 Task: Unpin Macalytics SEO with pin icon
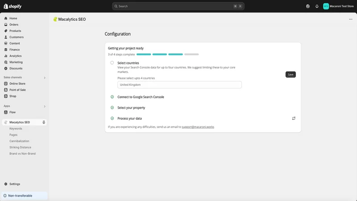44,122
